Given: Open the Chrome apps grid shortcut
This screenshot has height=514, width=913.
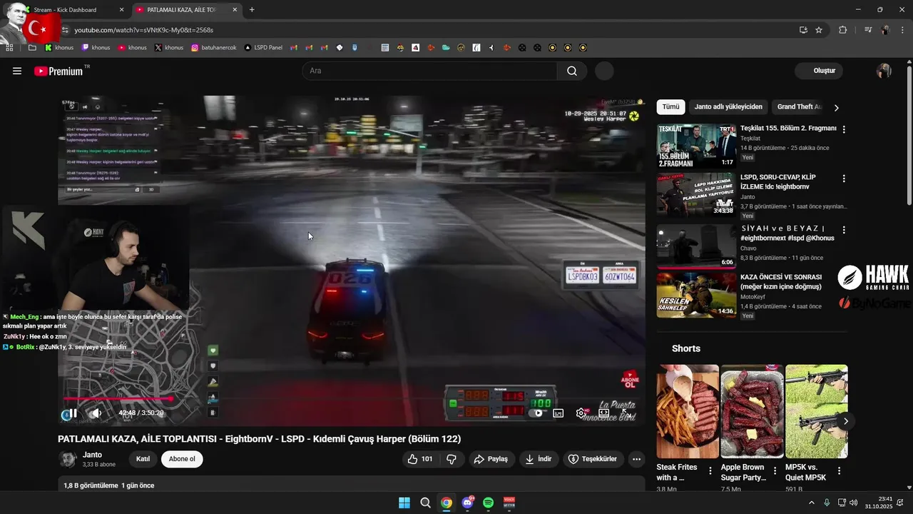Looking at the screenshot, I should (x=9, y=48).
